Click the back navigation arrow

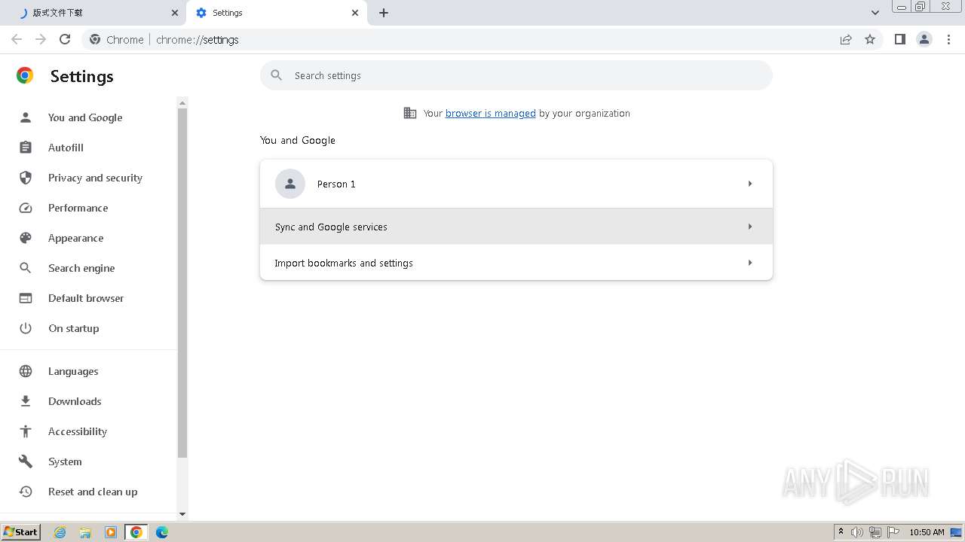tap(17, 39)
